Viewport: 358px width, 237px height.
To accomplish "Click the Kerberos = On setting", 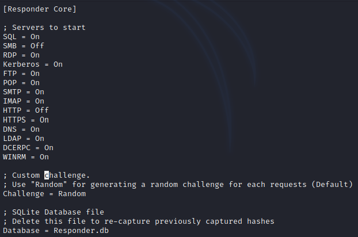I will [33, 64].
